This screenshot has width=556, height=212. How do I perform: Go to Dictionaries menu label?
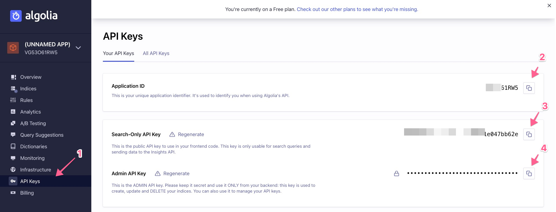coord(34,147)
